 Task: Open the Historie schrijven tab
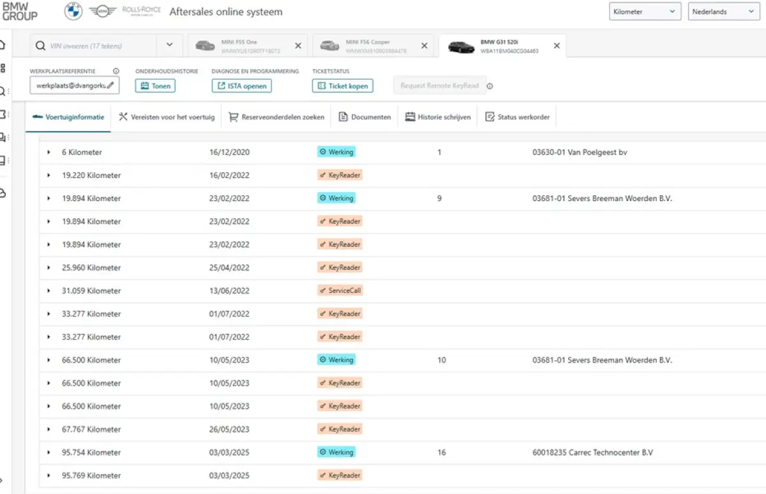tap(439, 117)
